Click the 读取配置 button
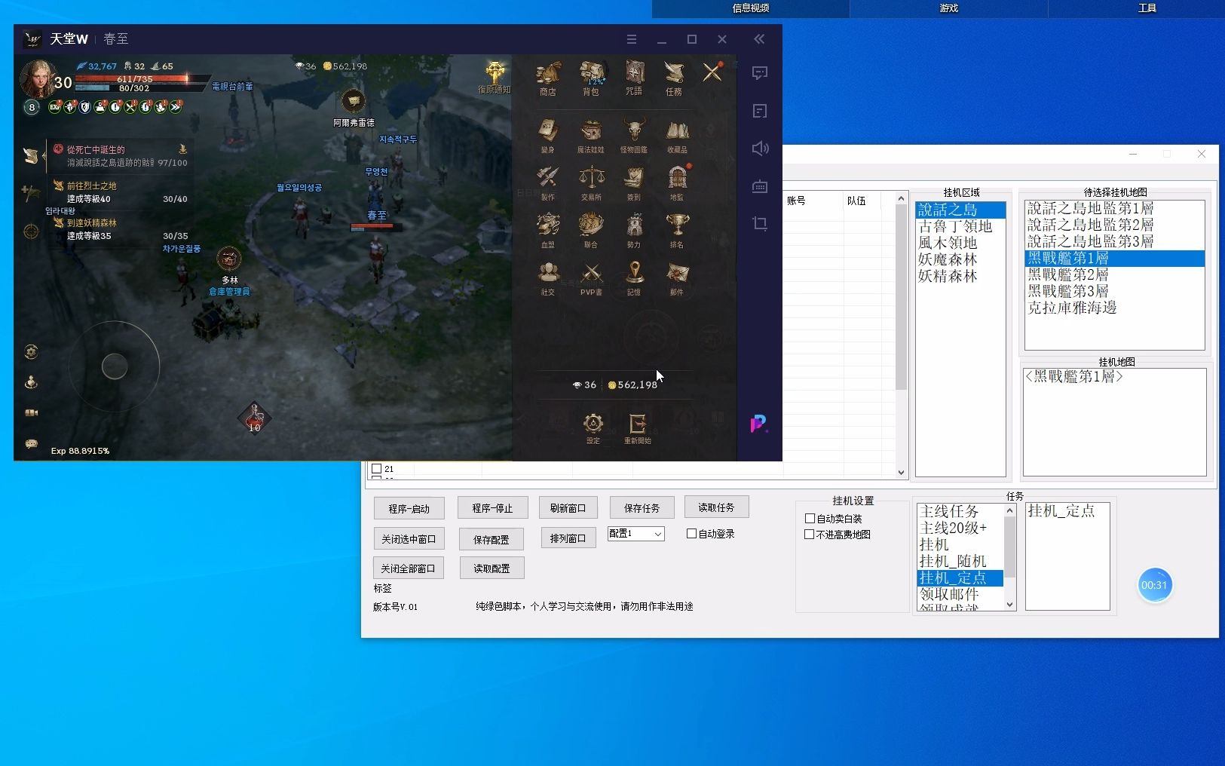 tap(492, 568)
